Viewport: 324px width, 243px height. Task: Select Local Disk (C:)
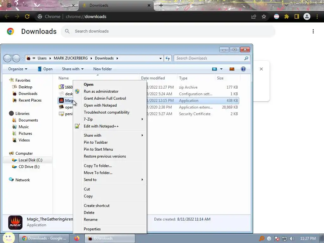tap(28, 160)
